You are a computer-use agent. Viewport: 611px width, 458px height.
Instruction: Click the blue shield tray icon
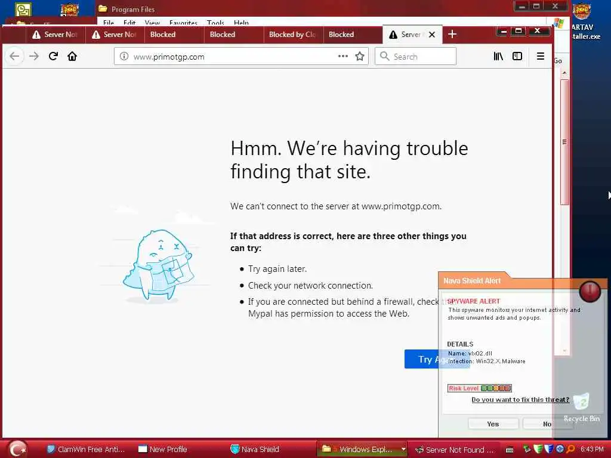click(x=549, y=450)
